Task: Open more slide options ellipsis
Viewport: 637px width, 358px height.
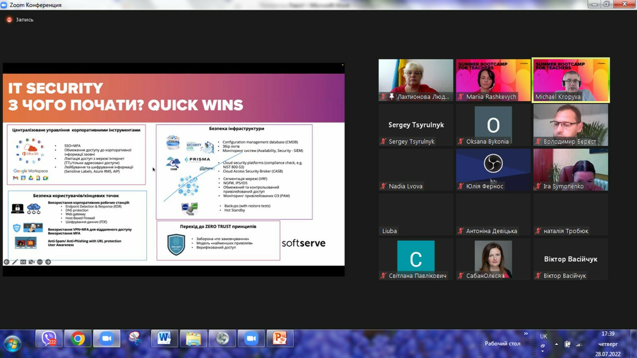Action: pyautogui.click(x=40, y=262)
